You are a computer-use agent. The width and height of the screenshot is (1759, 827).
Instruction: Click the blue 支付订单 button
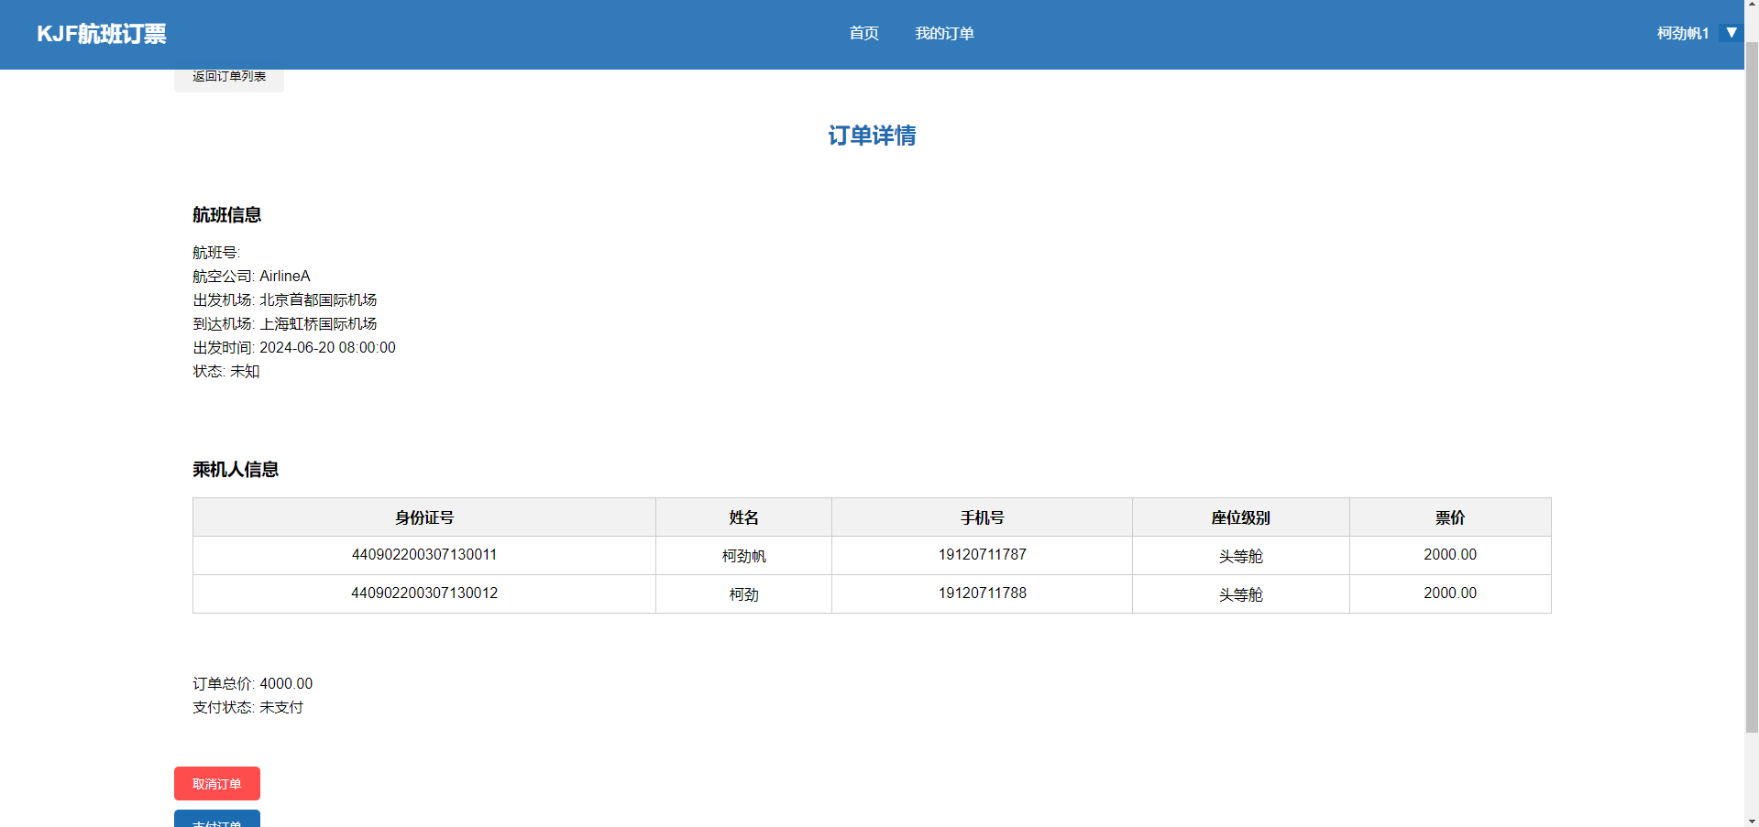pyautogui.click(x=217, y=819)
